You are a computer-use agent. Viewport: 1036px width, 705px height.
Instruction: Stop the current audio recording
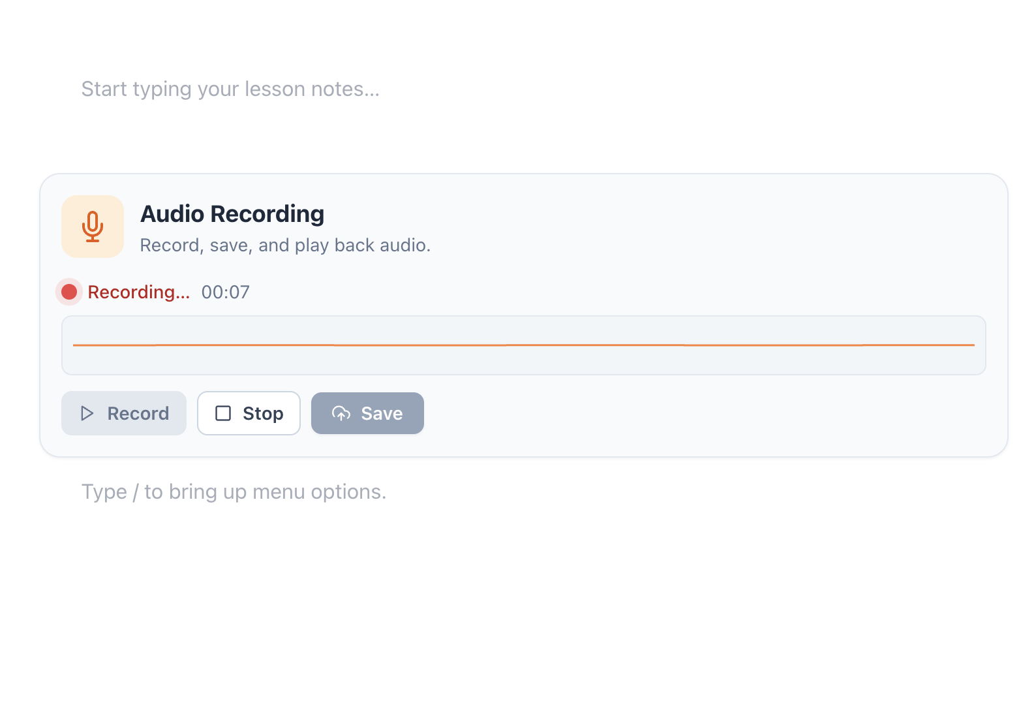coord(249,413)
